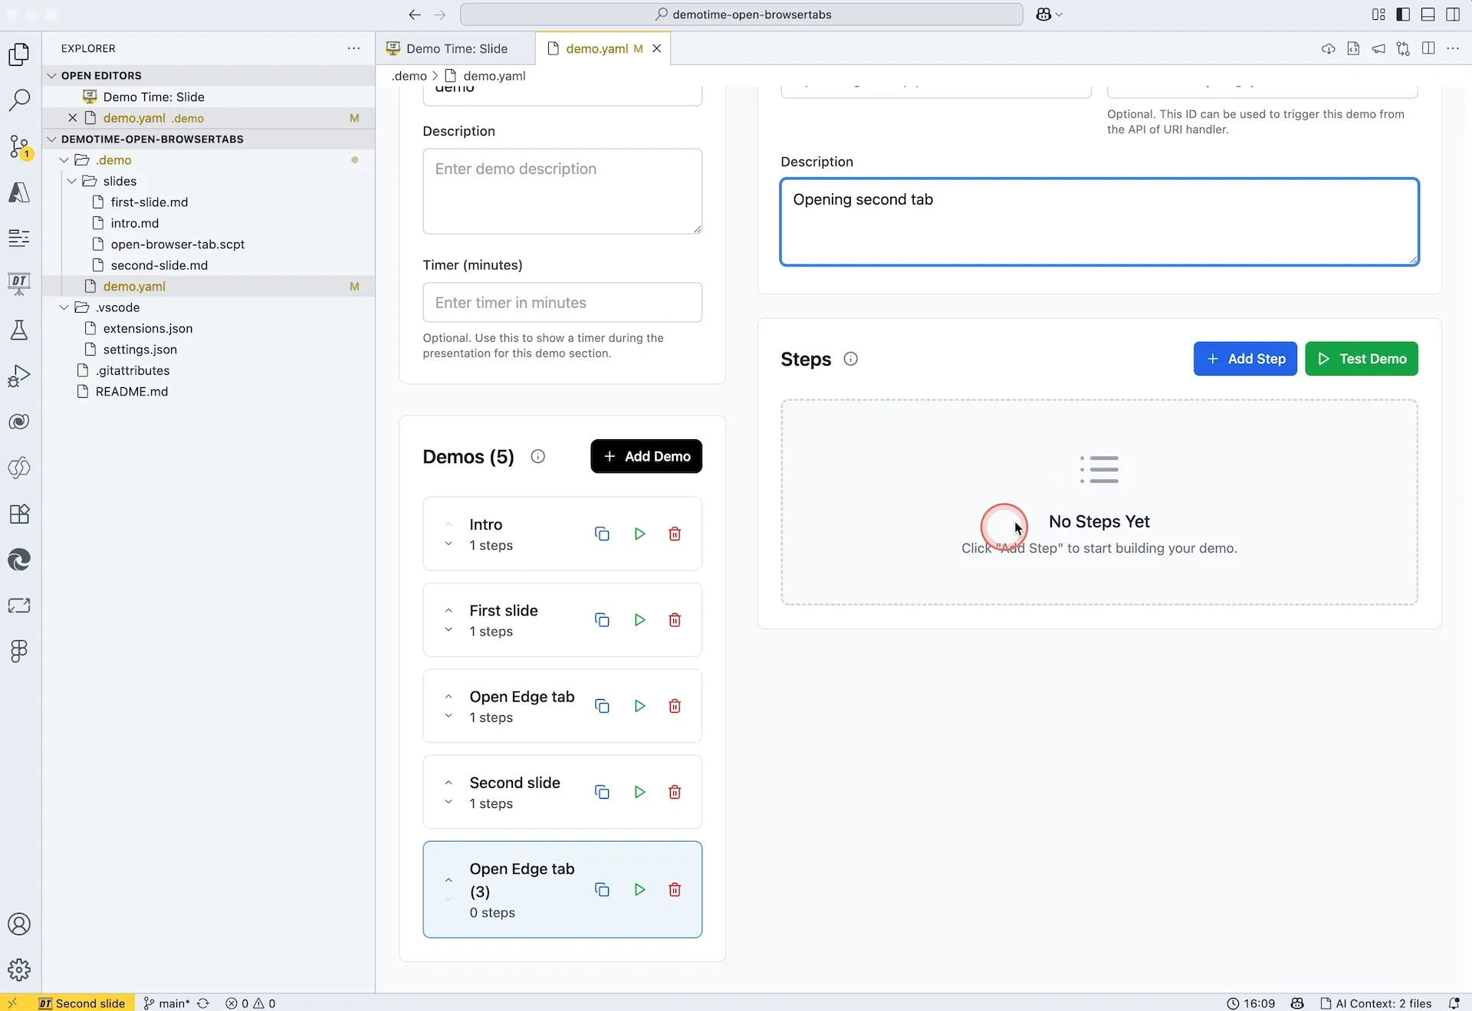Open the Source Control view with pending change

point(18,147)
